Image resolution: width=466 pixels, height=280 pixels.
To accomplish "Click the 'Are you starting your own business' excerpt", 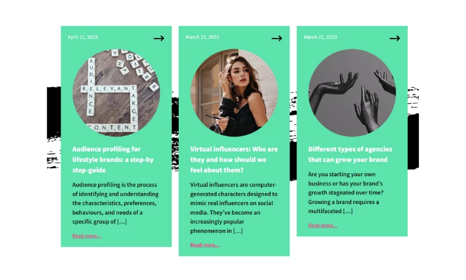I will coord(346,192).
